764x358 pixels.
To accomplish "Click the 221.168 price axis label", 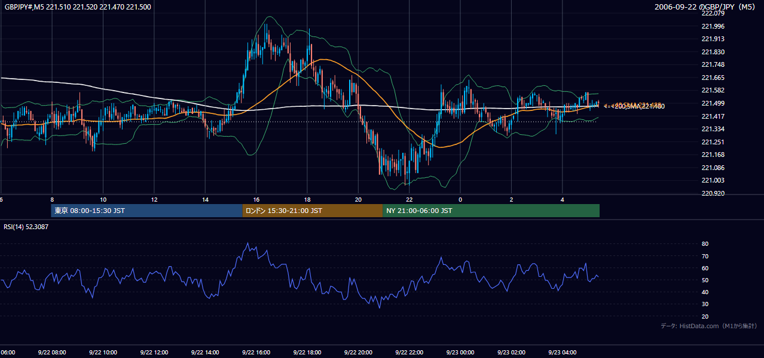I will tap(713, 155).
